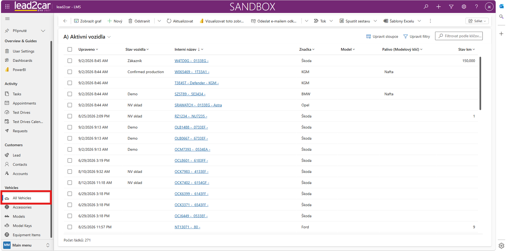Screen dimensions: 507x251
Task: Open Accessories in the sidebar
Action: click(22, 207)
